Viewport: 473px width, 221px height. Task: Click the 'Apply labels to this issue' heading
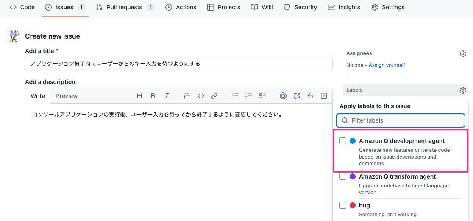(375, 106)
